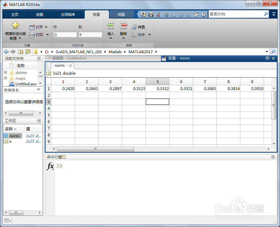Click the Transpose icon
The image size is (280, 227).
[134, 27]
